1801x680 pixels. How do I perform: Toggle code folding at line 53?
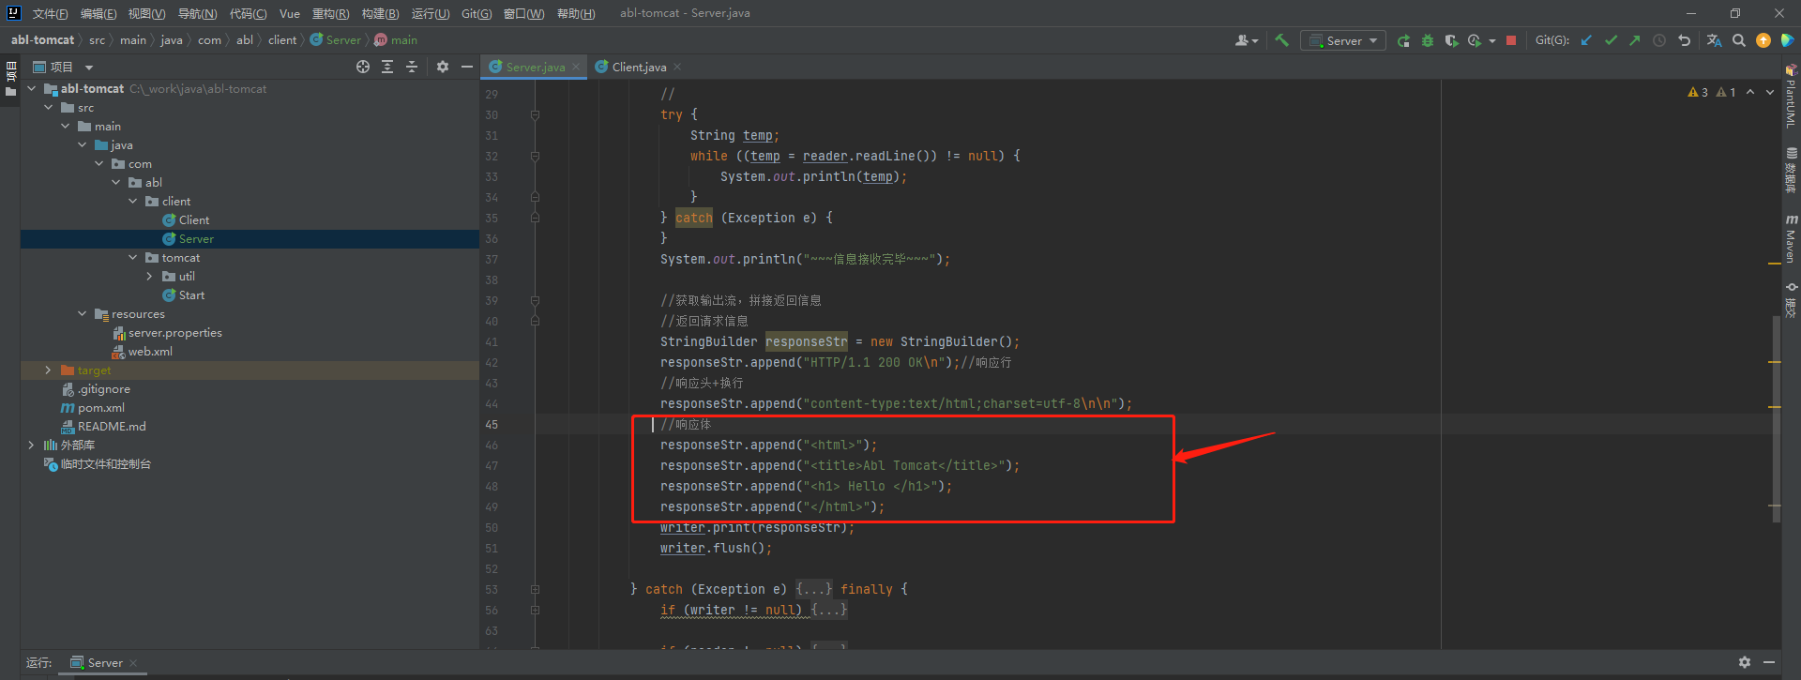(x=535, y=589)
